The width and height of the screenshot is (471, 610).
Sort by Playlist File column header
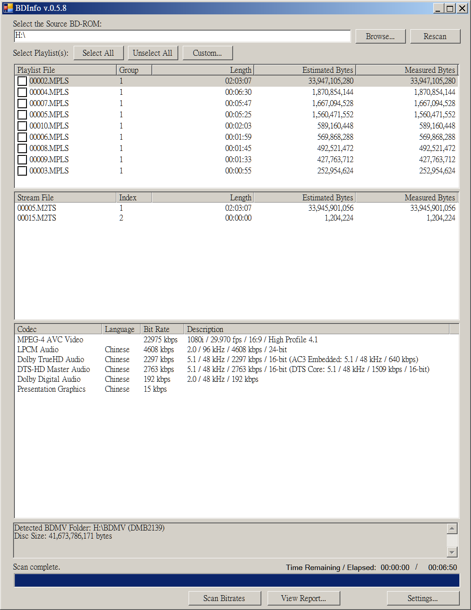[x=66, y=70]
